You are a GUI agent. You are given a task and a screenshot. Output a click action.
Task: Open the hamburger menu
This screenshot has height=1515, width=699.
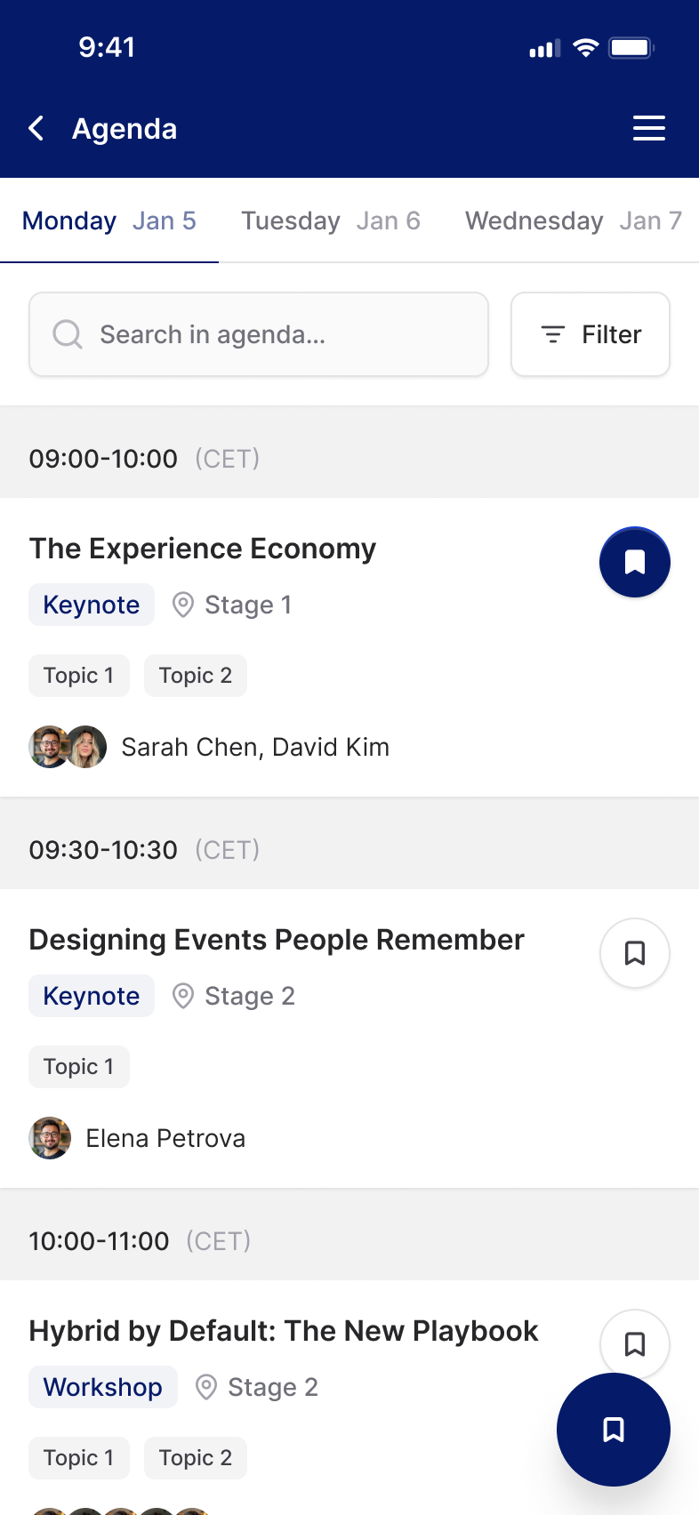coord(649,128)
